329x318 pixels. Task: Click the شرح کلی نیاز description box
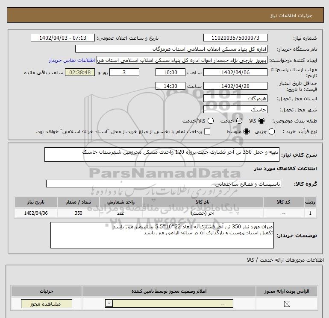[162, 155]
